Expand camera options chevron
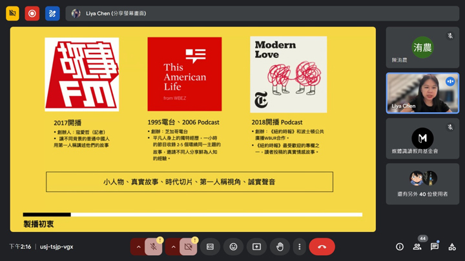Image resolution: width=465 pixels, height=261 pixels. 174,246
